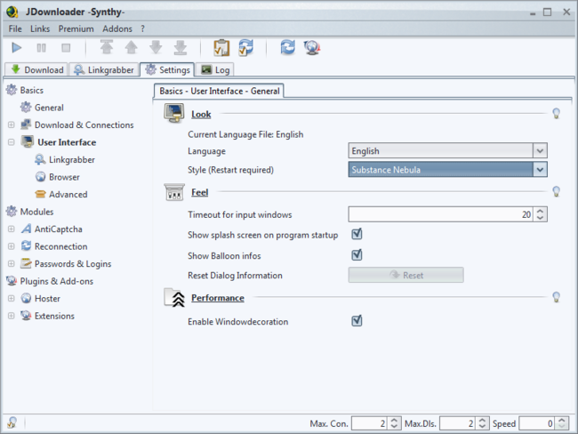Image resolution: width=578 pixels, height=434 pixels.
Task: Open the Language dropdown
Action: (x=447, y=151)
